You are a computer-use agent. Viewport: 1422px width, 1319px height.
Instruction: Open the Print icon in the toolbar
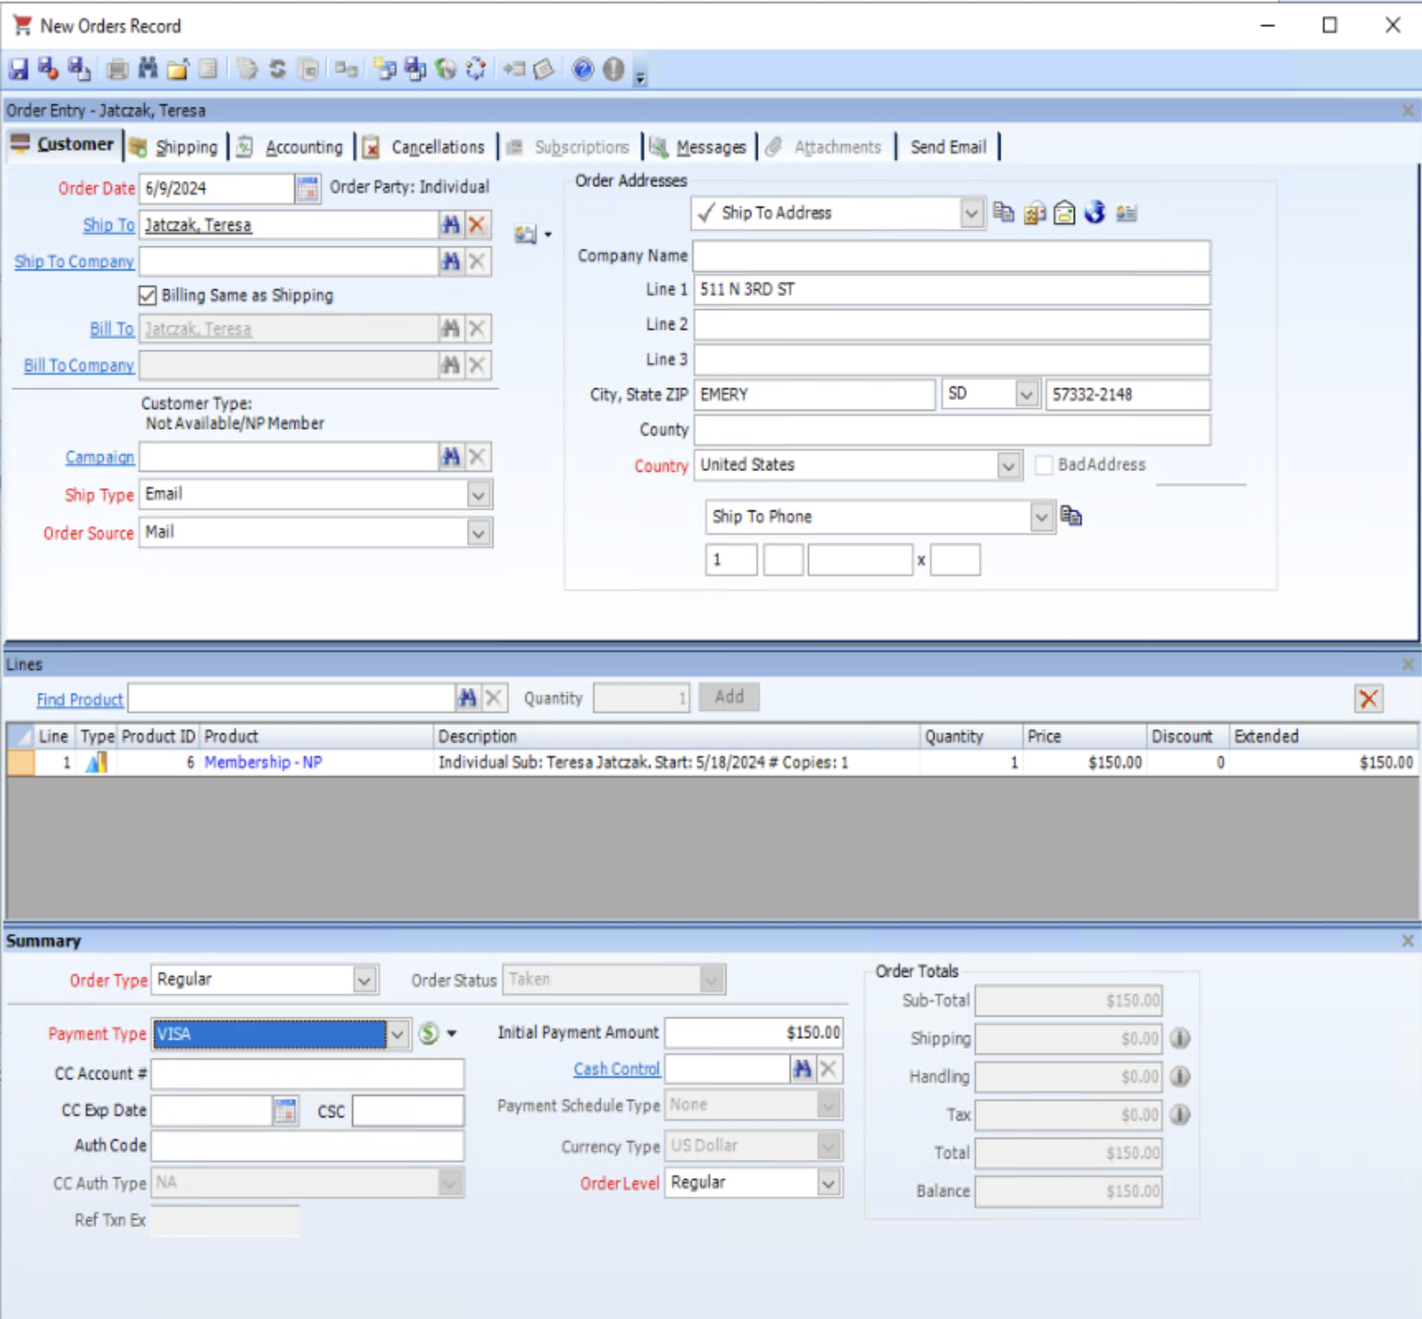[116, 69]
